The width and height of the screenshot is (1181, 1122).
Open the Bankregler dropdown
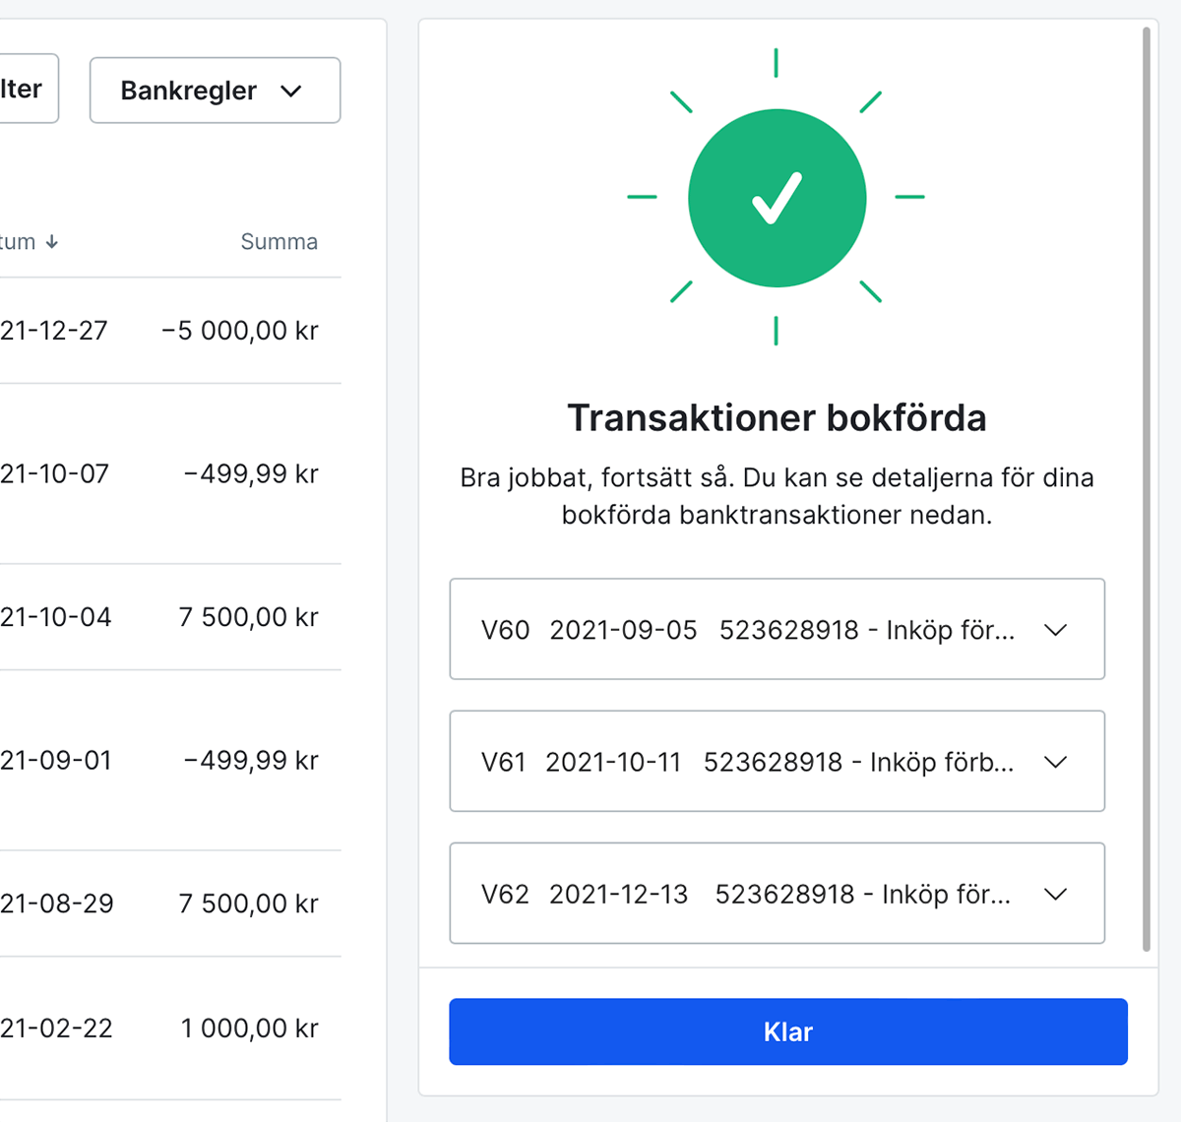point(215,91)
